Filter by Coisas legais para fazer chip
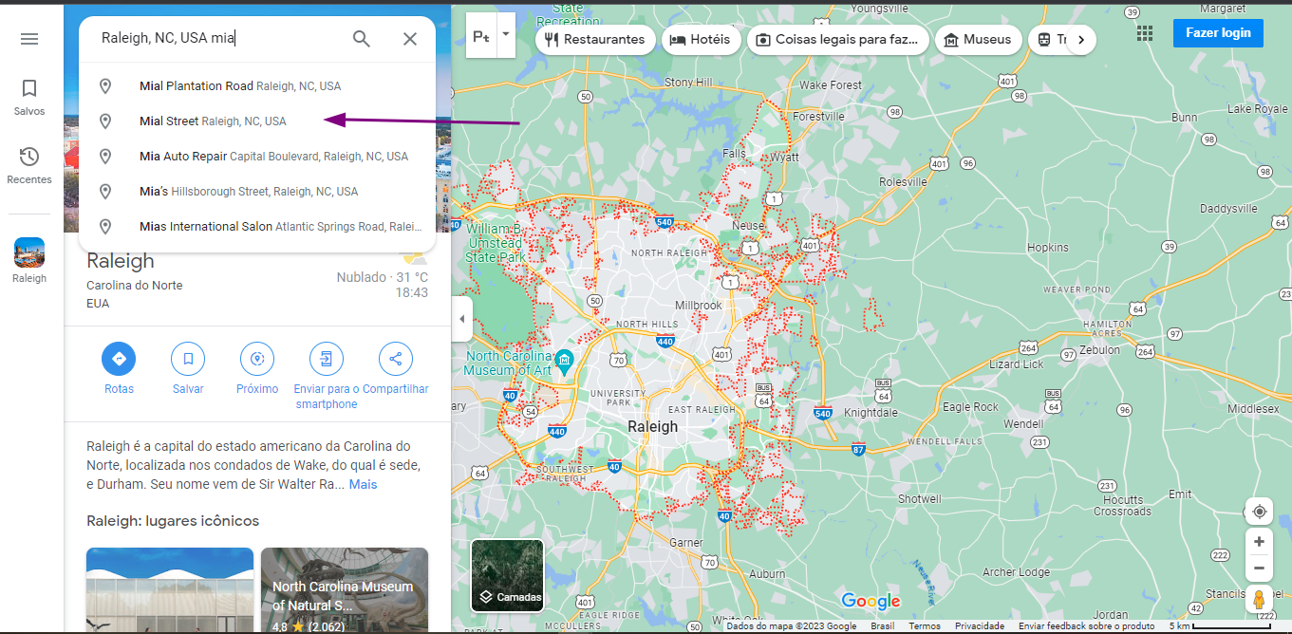 click(x=838, y=39)
